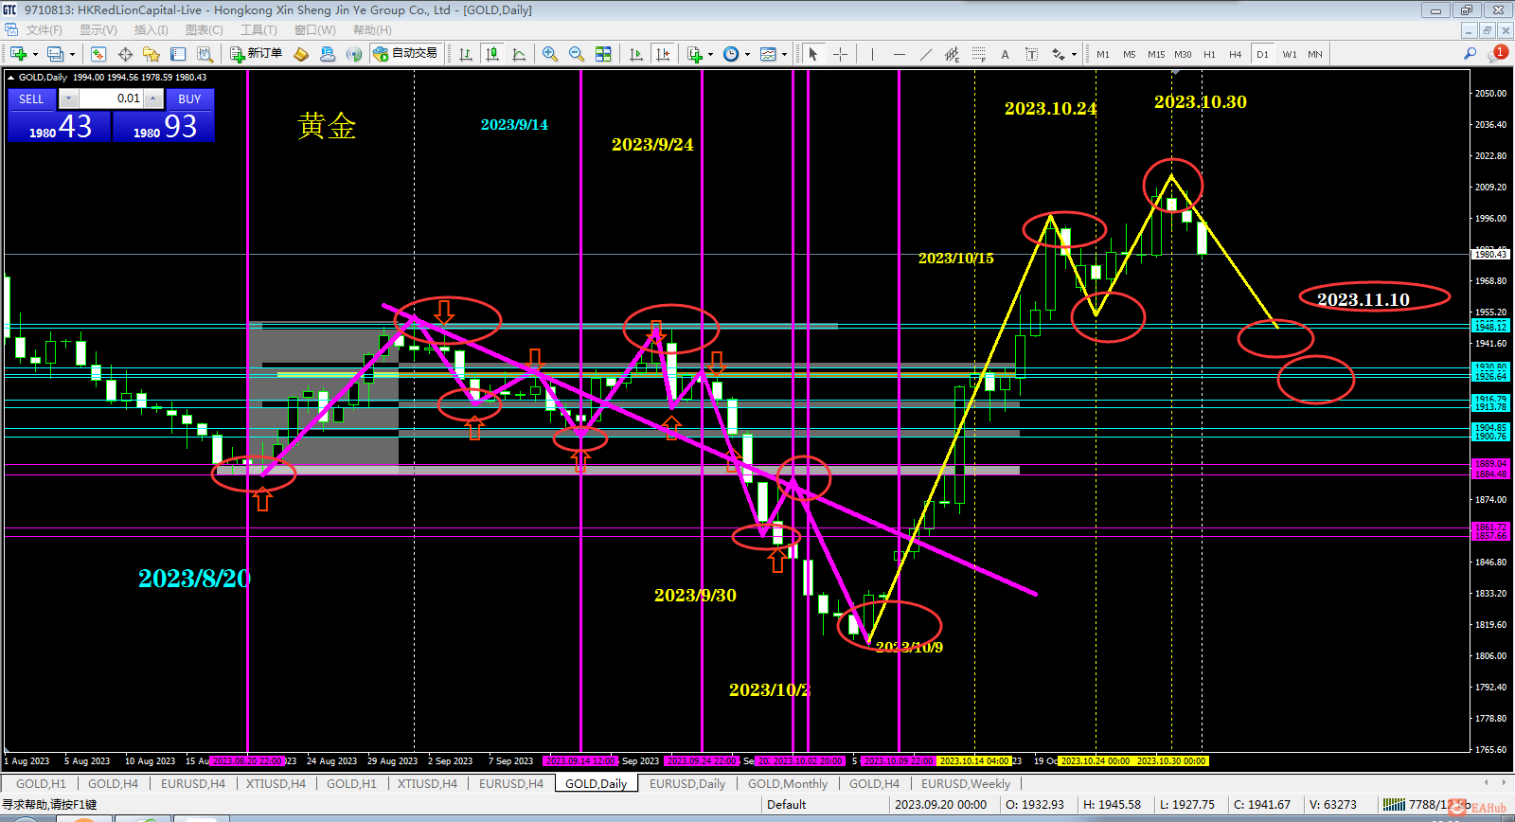This screenshot has width=1515, height=822.
Task: Select the text label tool
Action: (x=1031, y=54)
